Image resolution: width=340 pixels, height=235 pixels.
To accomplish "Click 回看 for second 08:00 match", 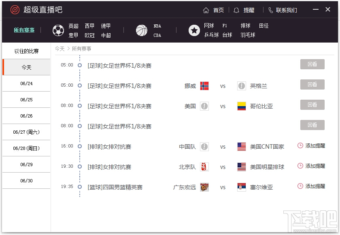I will 312,125.
